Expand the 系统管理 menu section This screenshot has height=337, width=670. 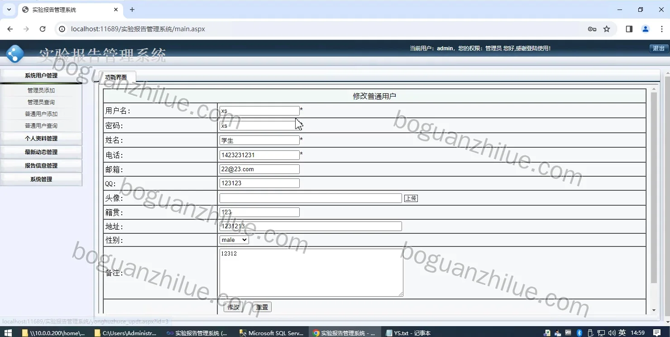(41, 179)
